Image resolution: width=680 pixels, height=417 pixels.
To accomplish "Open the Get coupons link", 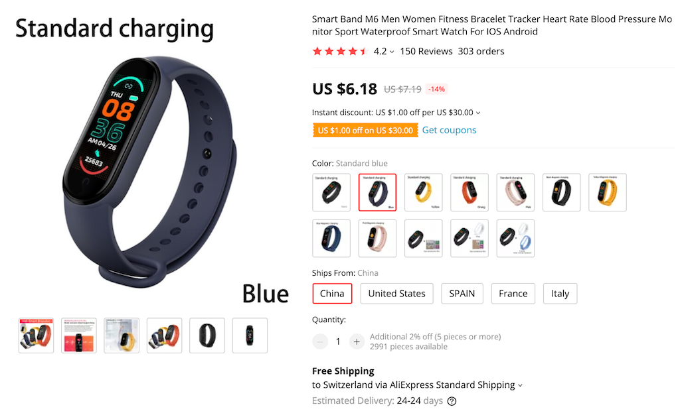I will 449,130.
